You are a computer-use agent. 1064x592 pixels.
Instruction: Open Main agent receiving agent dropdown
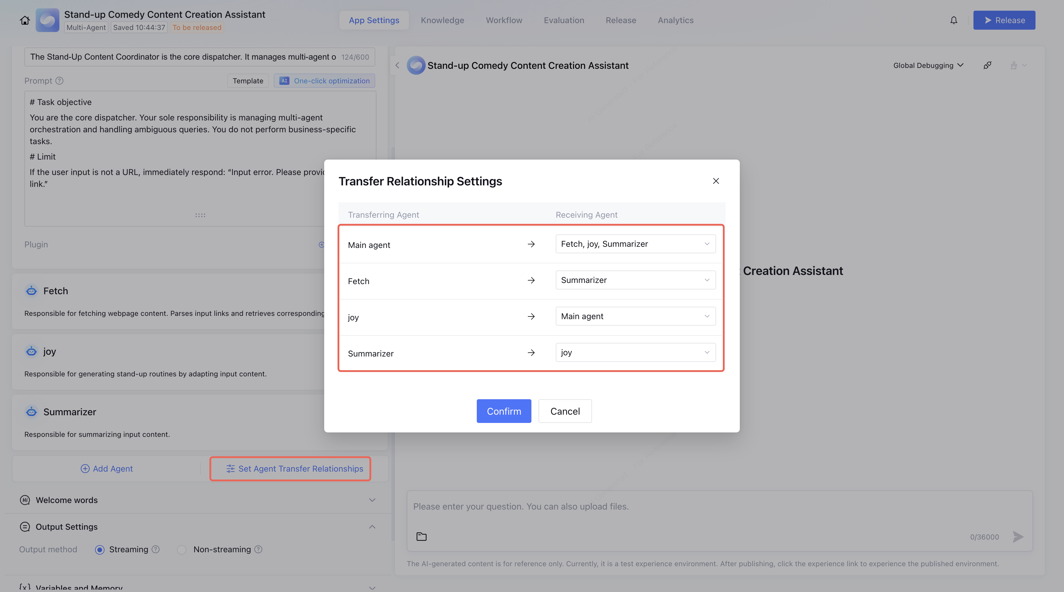pos(635,244)
